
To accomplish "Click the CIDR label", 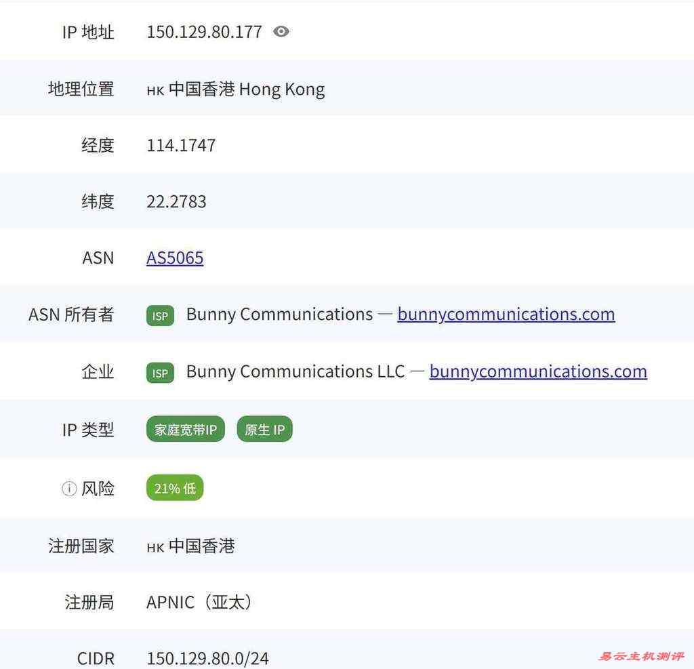I will click(x=96, y=658).
